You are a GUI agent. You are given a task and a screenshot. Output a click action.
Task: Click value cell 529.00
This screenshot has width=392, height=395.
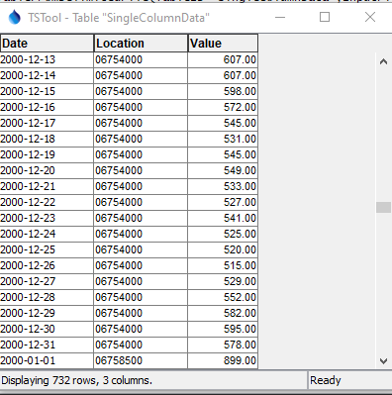click(x=223, y=281)
